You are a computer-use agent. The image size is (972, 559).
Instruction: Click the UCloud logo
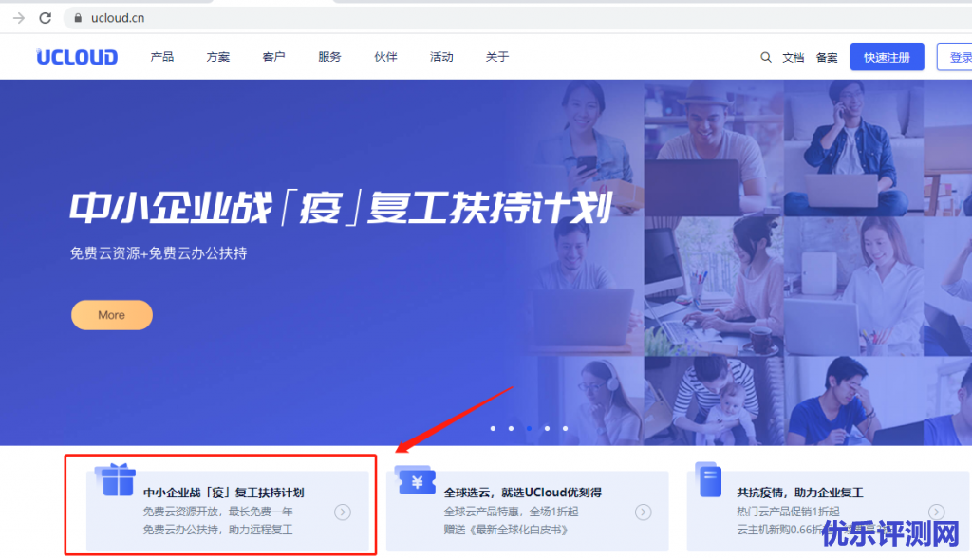tap(77, 57)
